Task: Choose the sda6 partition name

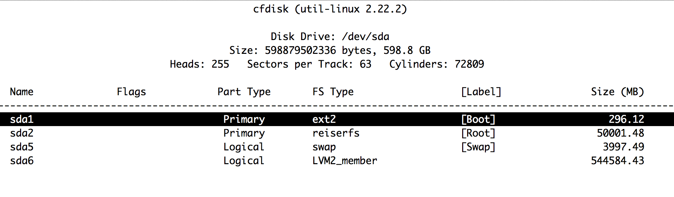Action: coord(22,161)
